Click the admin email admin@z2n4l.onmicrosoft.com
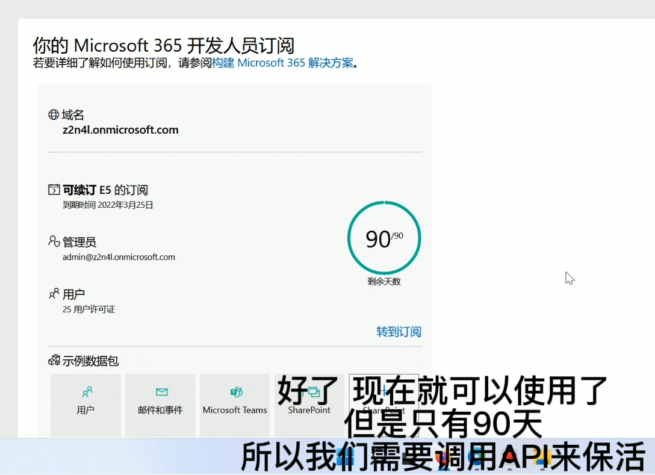 [x=119, y=257]
